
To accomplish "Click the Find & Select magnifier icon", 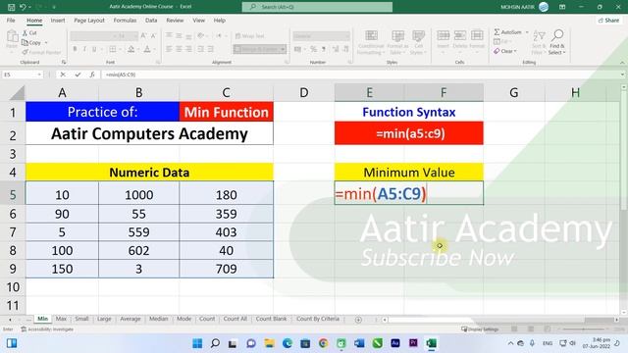I will click(557, 35).
